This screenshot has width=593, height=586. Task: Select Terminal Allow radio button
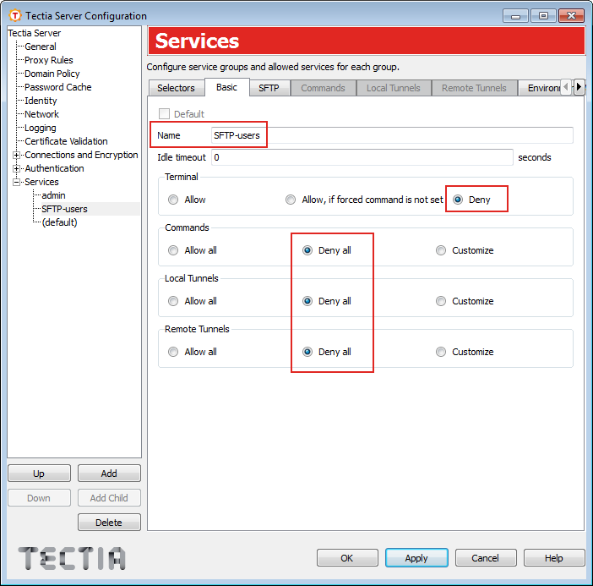pos(173,200)
